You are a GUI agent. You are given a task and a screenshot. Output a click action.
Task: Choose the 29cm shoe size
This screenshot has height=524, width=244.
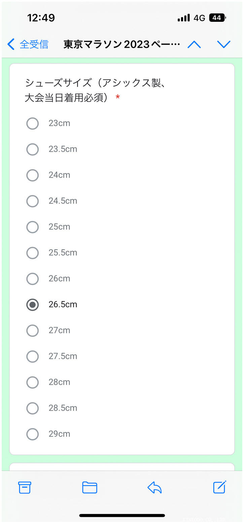pos(33,434)
